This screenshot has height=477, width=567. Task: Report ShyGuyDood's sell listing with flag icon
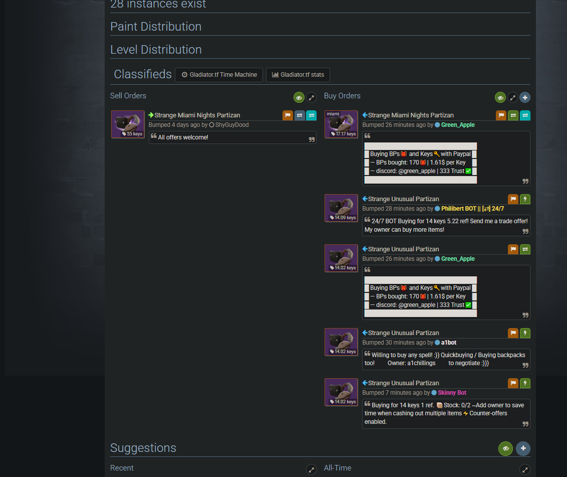[288, 115]
